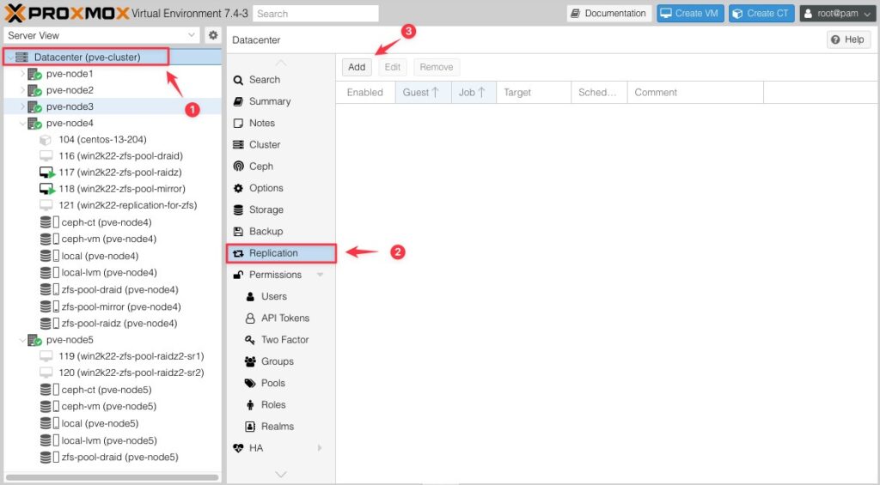Expand the pve-node1 tree node

(x=22, y=74)
